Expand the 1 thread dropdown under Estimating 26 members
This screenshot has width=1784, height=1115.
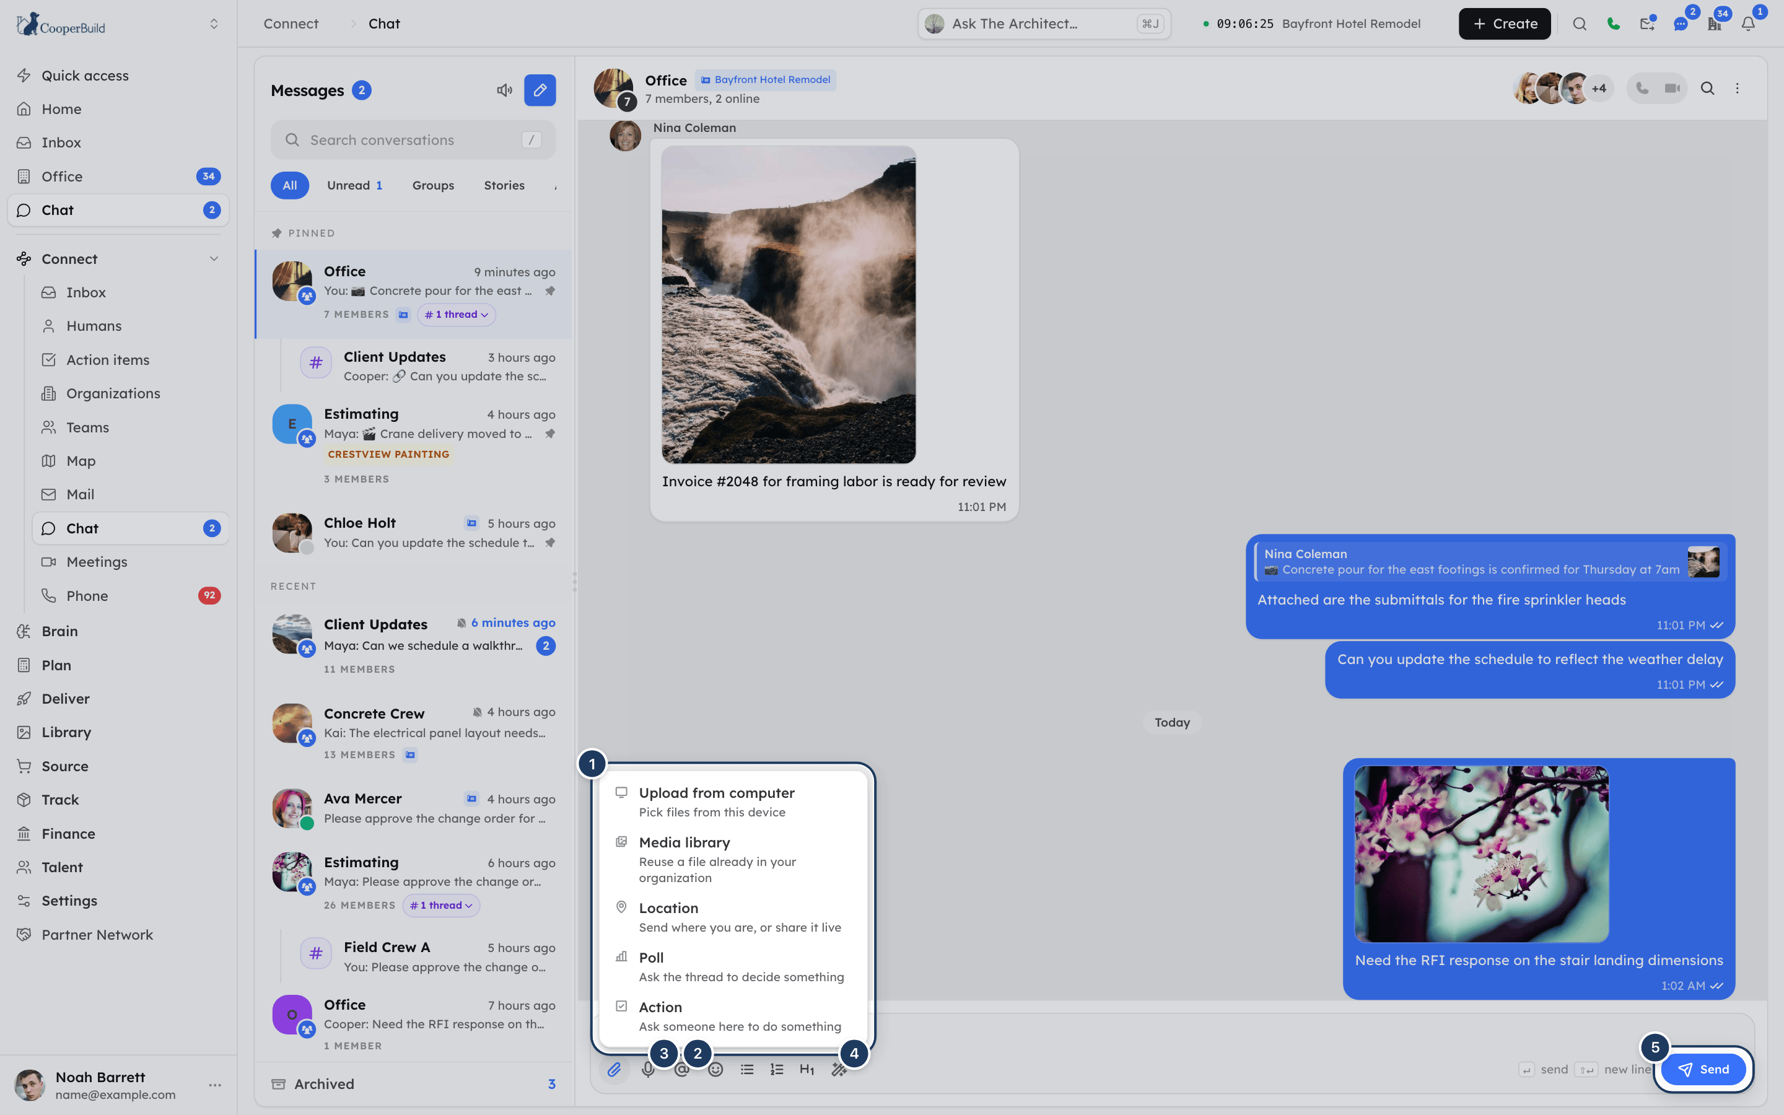441,906
